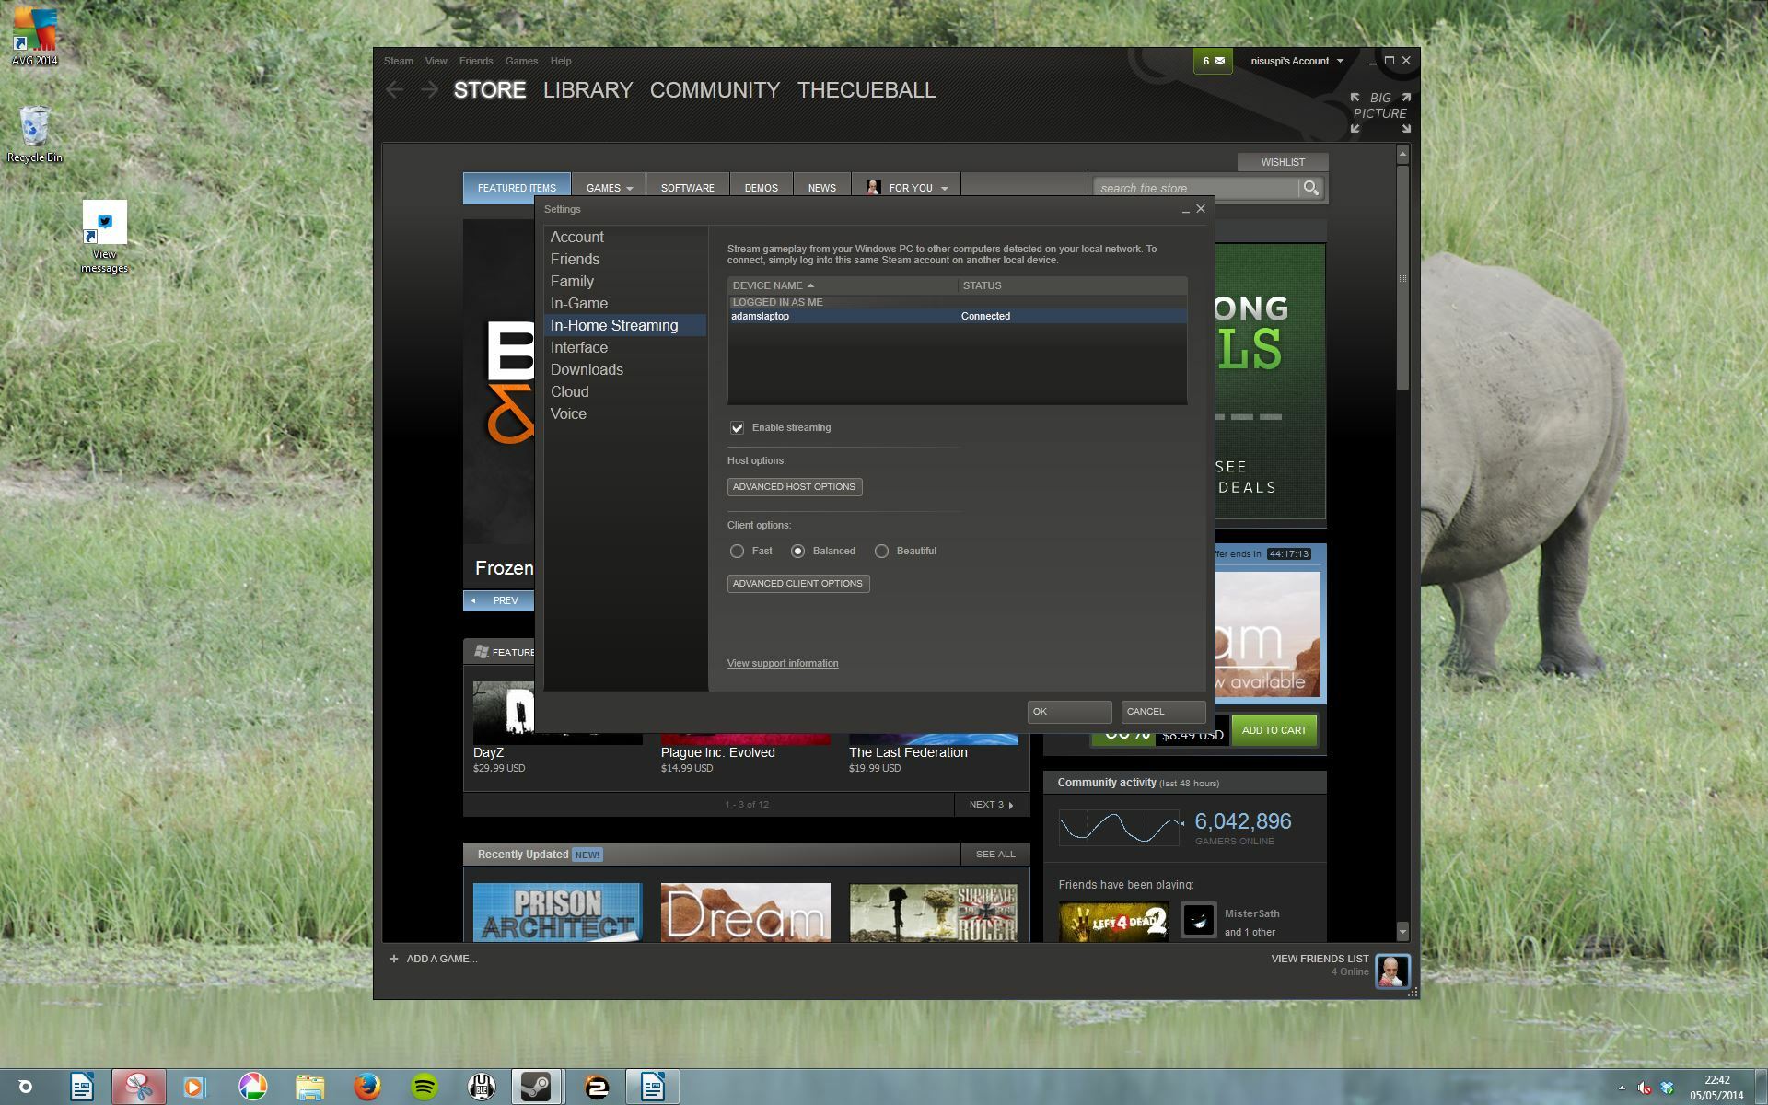The image size is (1768, 1105).
Task: Select the Balanced client option
Action: [x=797, y=551]
